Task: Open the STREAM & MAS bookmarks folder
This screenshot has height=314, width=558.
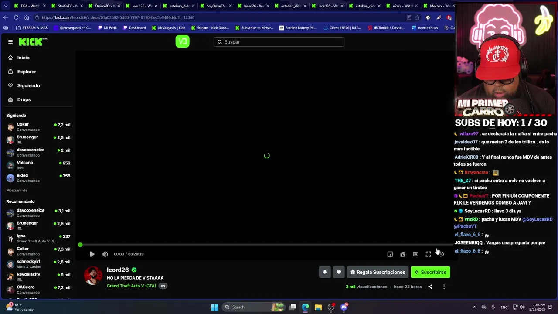Action: coord(31,28)
